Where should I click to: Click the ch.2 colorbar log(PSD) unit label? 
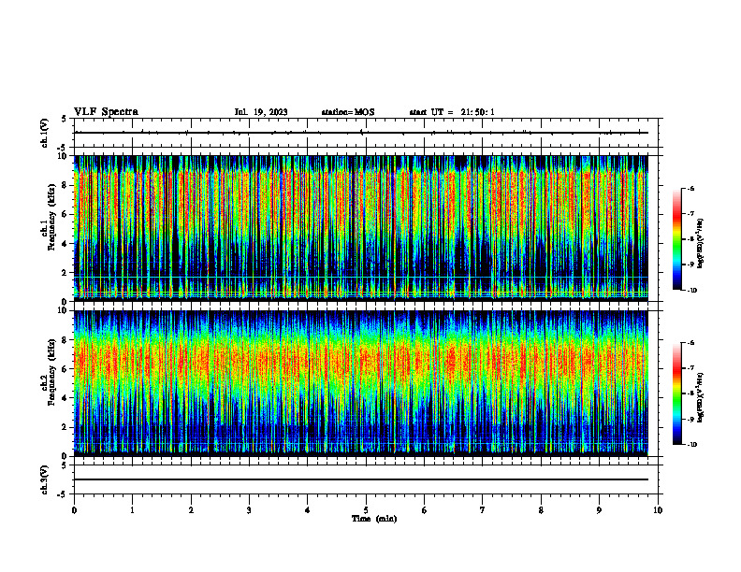pos(701,398)
